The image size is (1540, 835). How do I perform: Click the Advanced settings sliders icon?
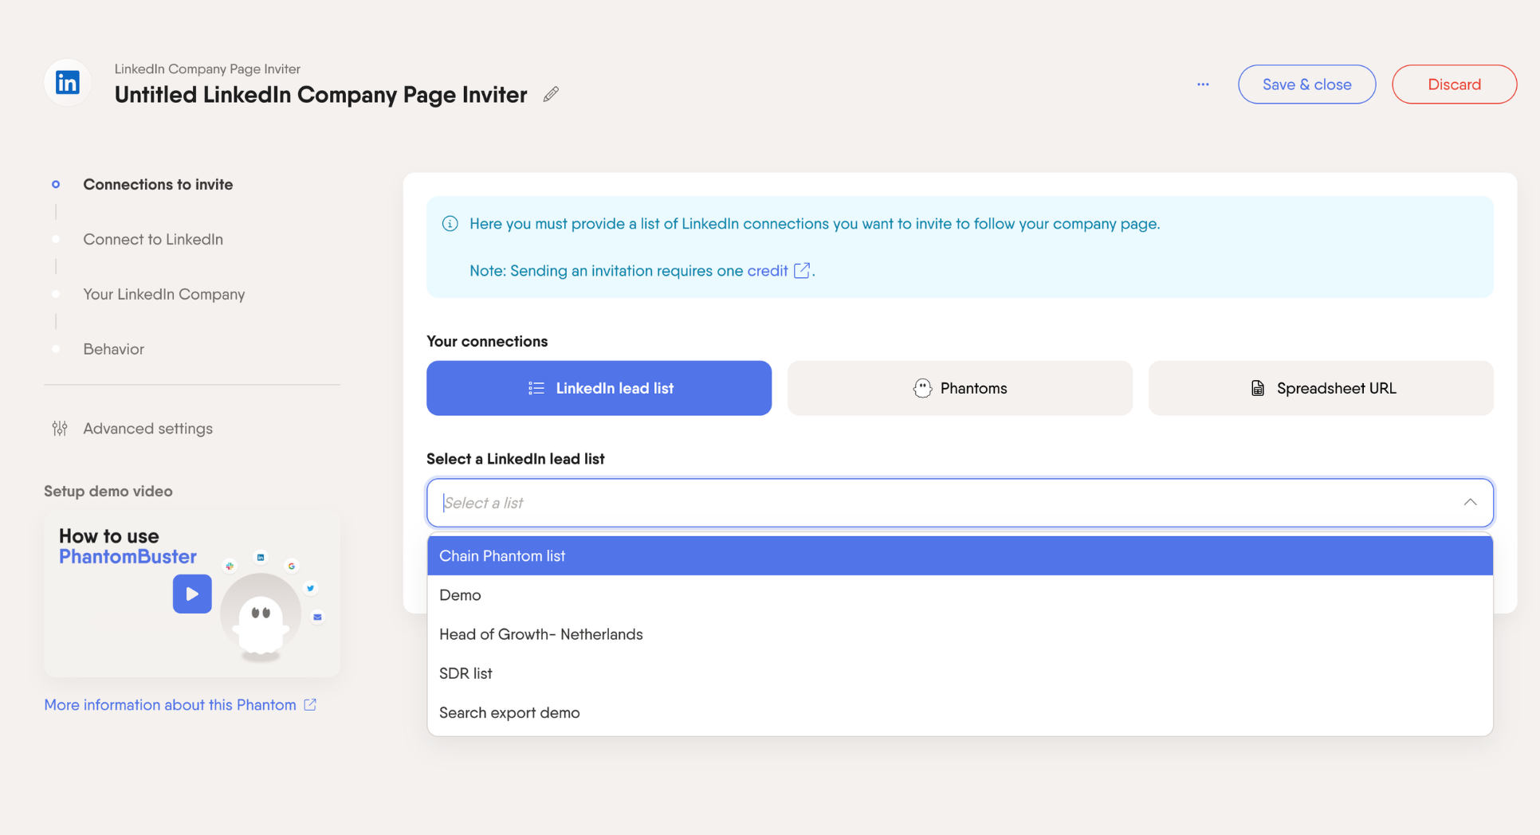tap(60, 429)
